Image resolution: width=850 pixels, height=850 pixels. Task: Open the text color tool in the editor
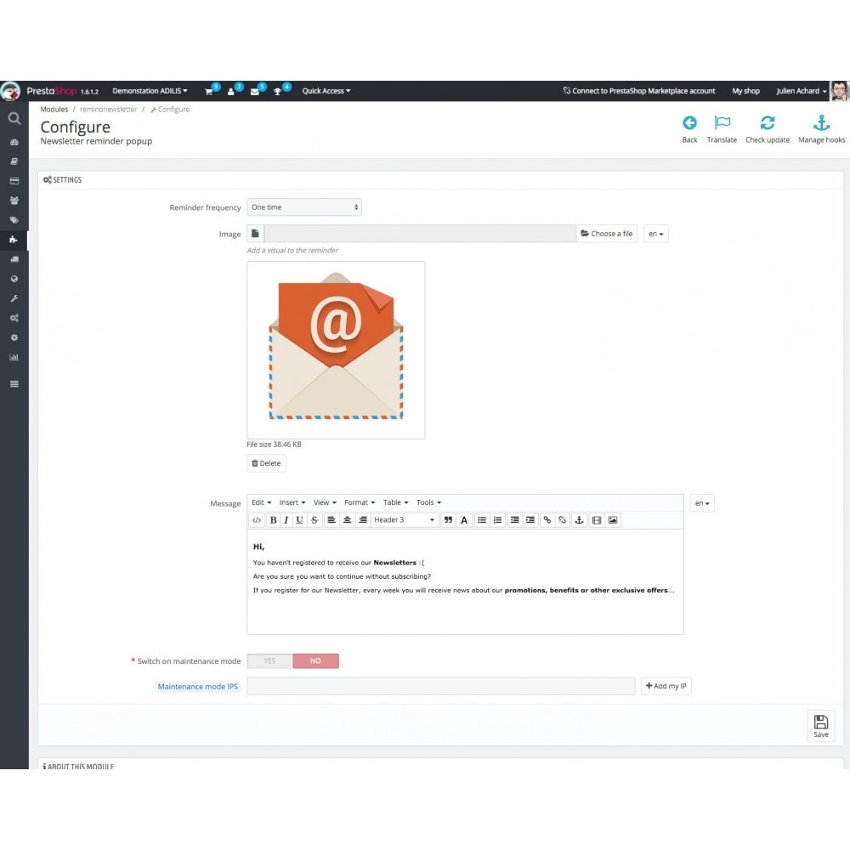tap(464, 520)
